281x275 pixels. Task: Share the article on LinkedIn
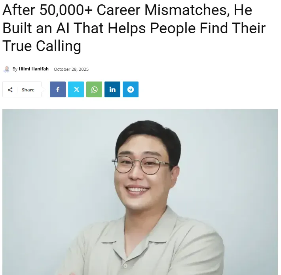click(112, 89)
